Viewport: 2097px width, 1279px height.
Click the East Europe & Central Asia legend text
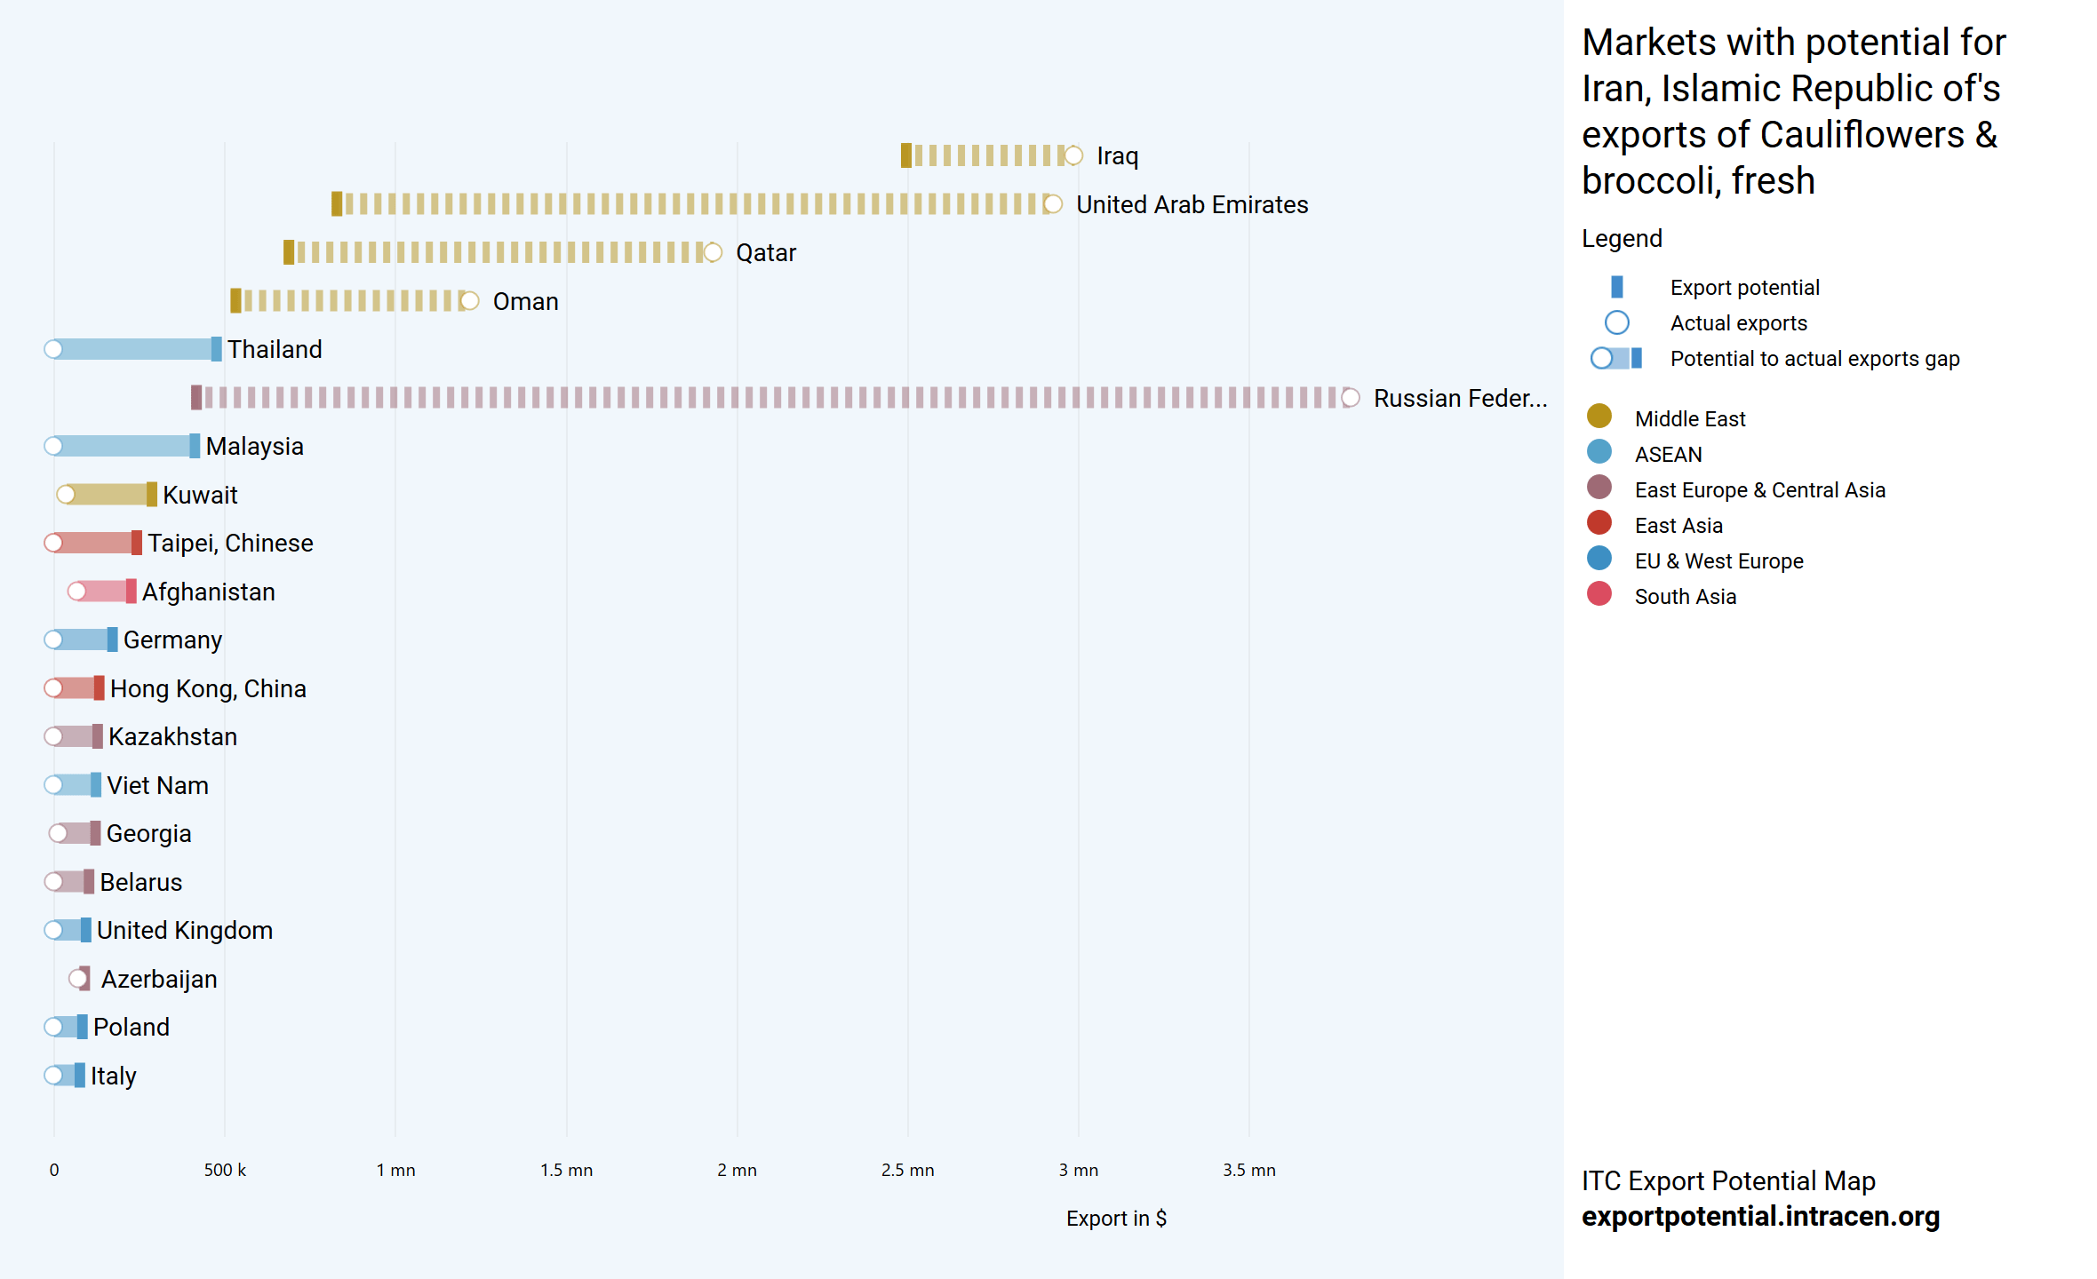pyautogui.click(x=1758, y=489)
